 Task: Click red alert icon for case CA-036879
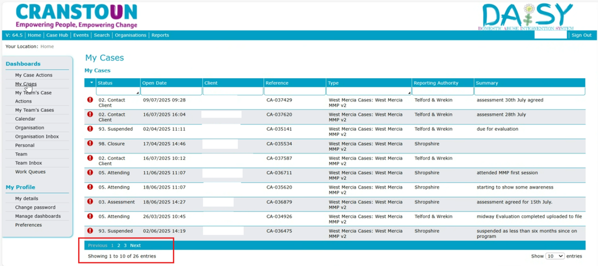point(90,202)
